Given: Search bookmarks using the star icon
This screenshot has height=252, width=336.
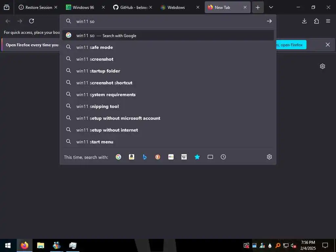Looking at the screenshot, I should click(x=197, y=157).
